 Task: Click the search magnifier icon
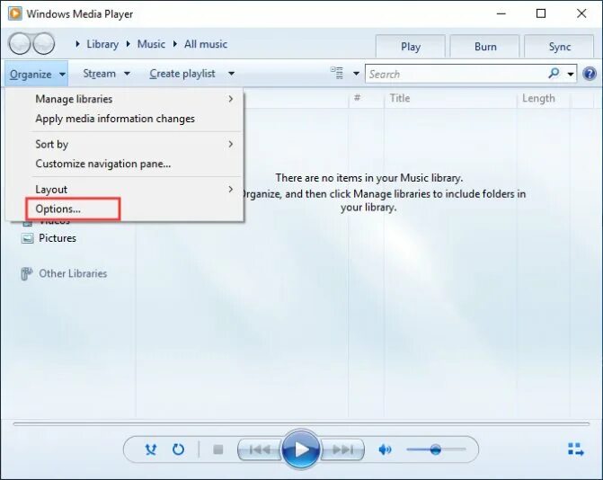click(x=554, y=73)
